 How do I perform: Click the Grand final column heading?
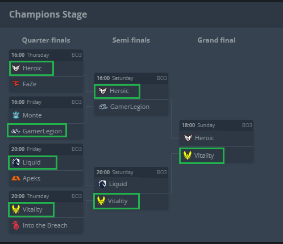(217, 40)
